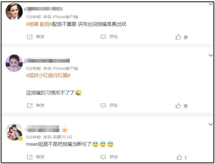The height and width of the screenshot is (164, 215).
Task: Click repost icon on the 8分钟前 post
Action: (30, 157)
